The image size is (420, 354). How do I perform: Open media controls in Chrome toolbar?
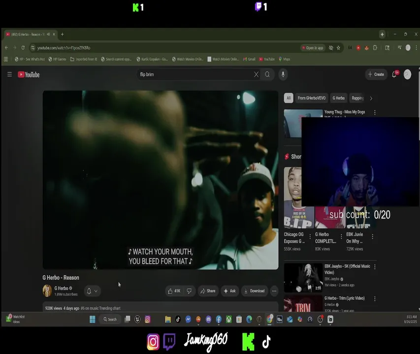(x=400, y=48)
